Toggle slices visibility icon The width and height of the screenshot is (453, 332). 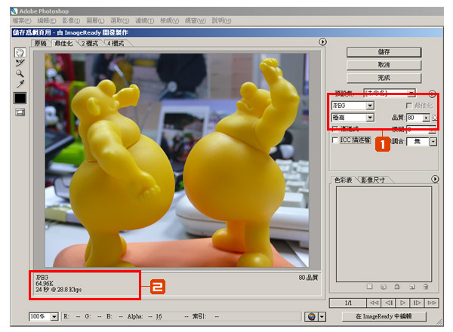click(x=20, y=112)
